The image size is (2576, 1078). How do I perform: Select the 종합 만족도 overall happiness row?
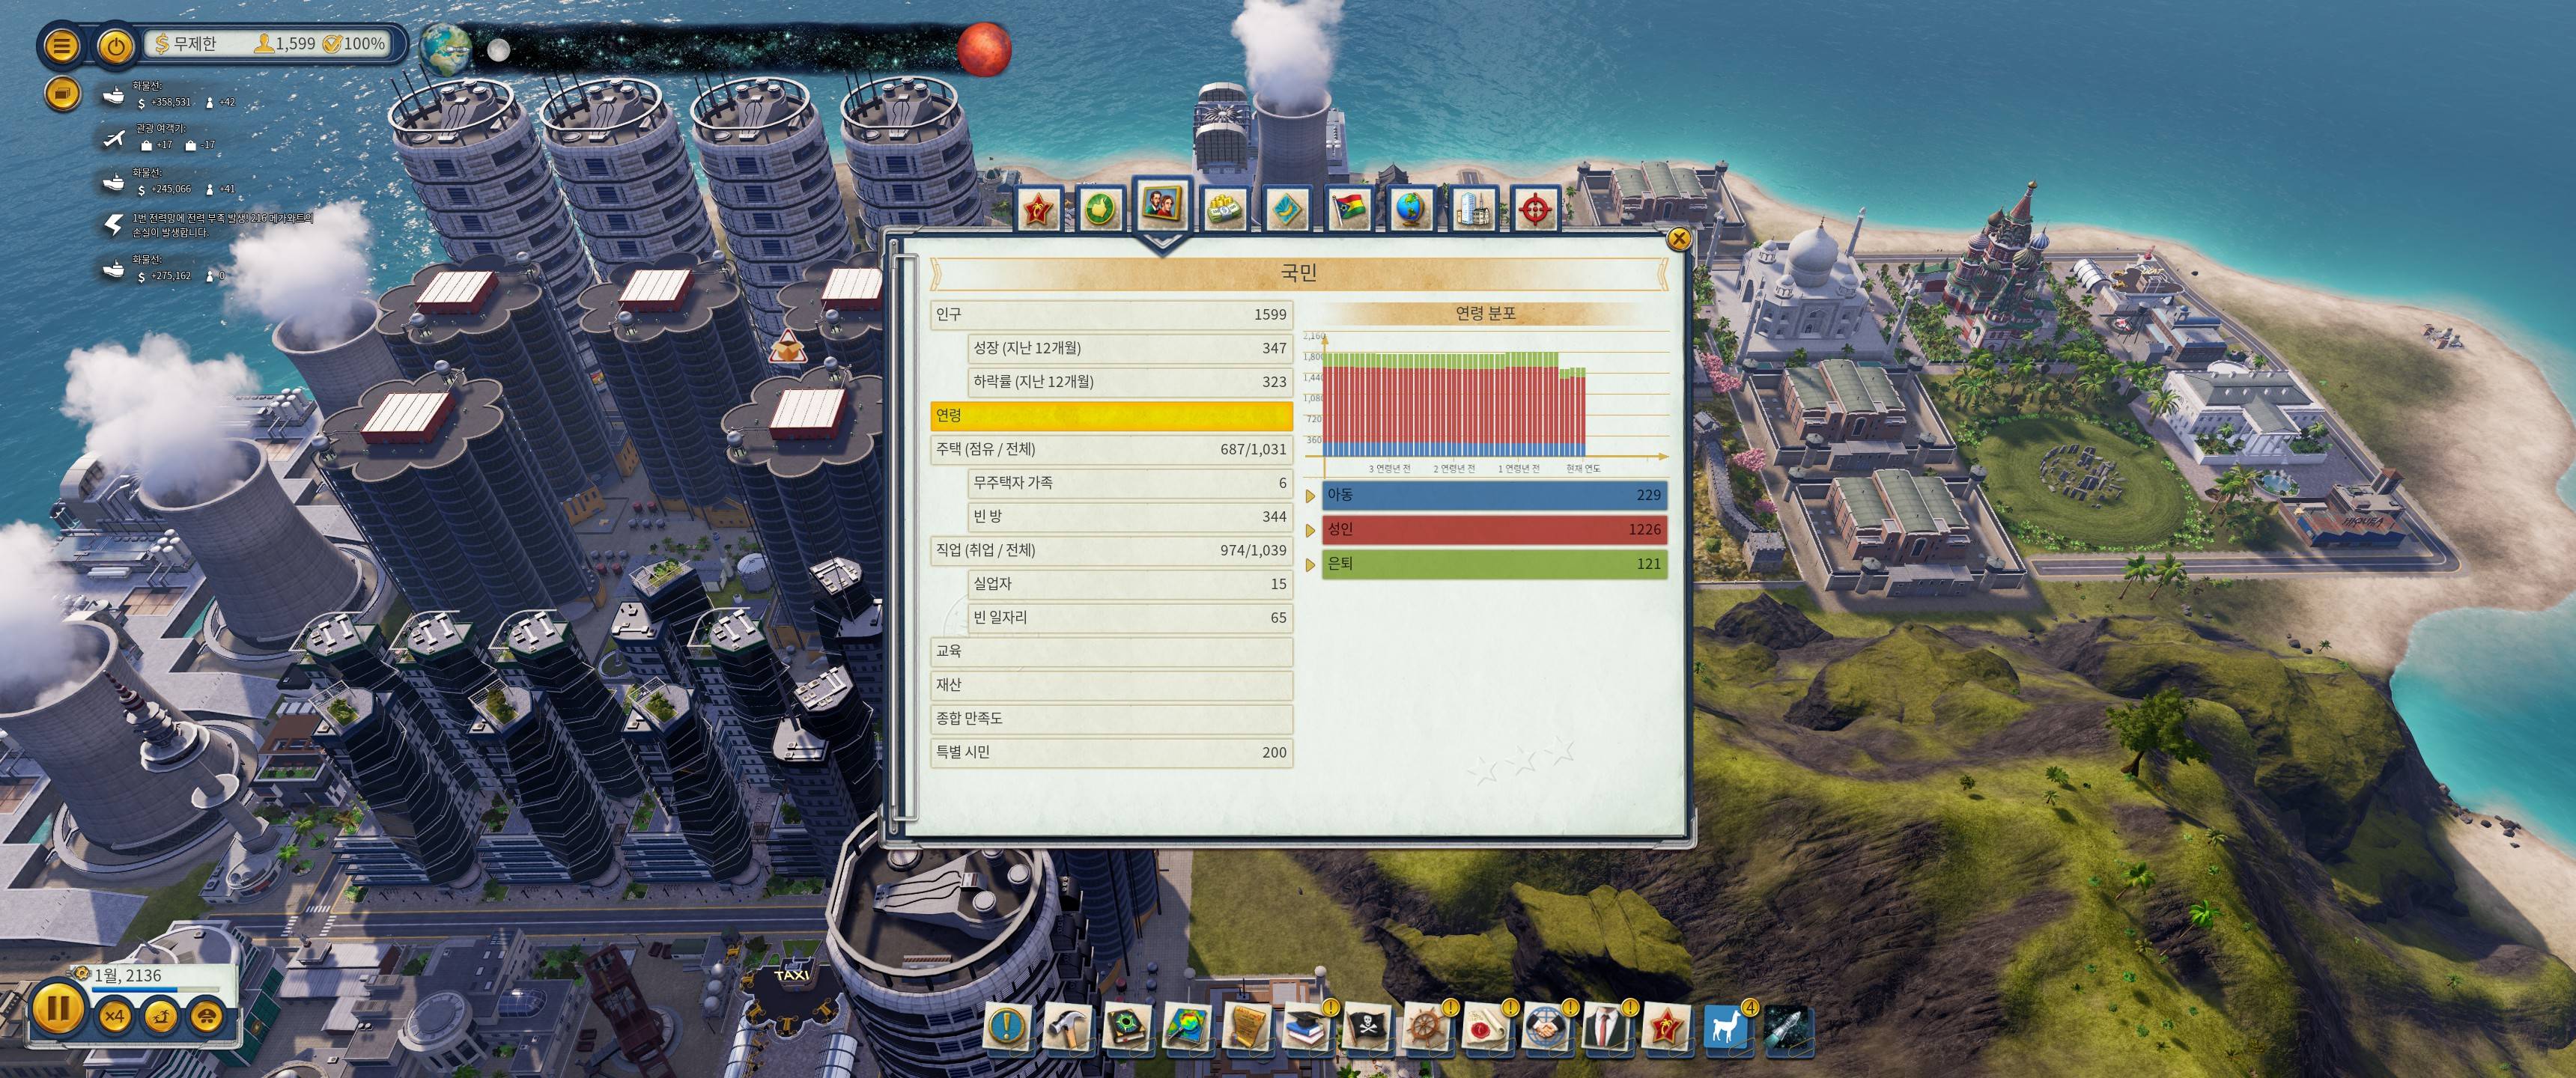click(x=1110, y=718)
